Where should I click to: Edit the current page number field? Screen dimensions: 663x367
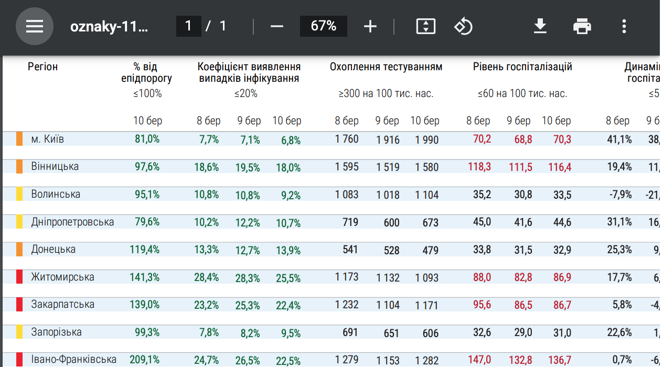[188, 26]
